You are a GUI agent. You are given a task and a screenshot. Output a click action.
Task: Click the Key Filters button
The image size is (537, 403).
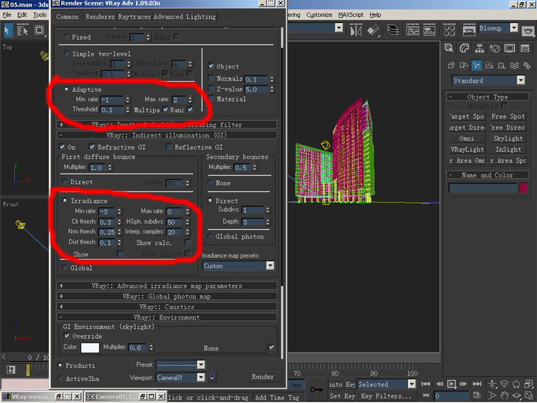(x=386, y=396)
